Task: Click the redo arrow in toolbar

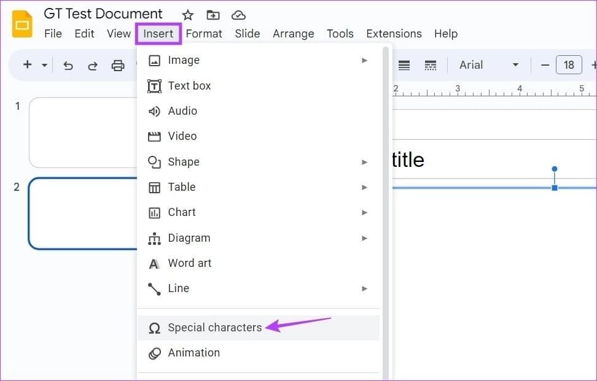Action: tap(93, 66)
